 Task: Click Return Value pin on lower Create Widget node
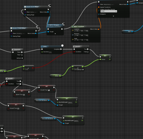[x=36, y=33]
